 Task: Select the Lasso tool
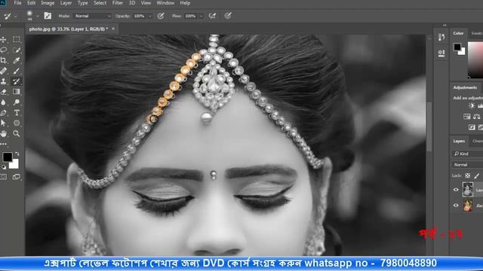(x=3, y=50)
